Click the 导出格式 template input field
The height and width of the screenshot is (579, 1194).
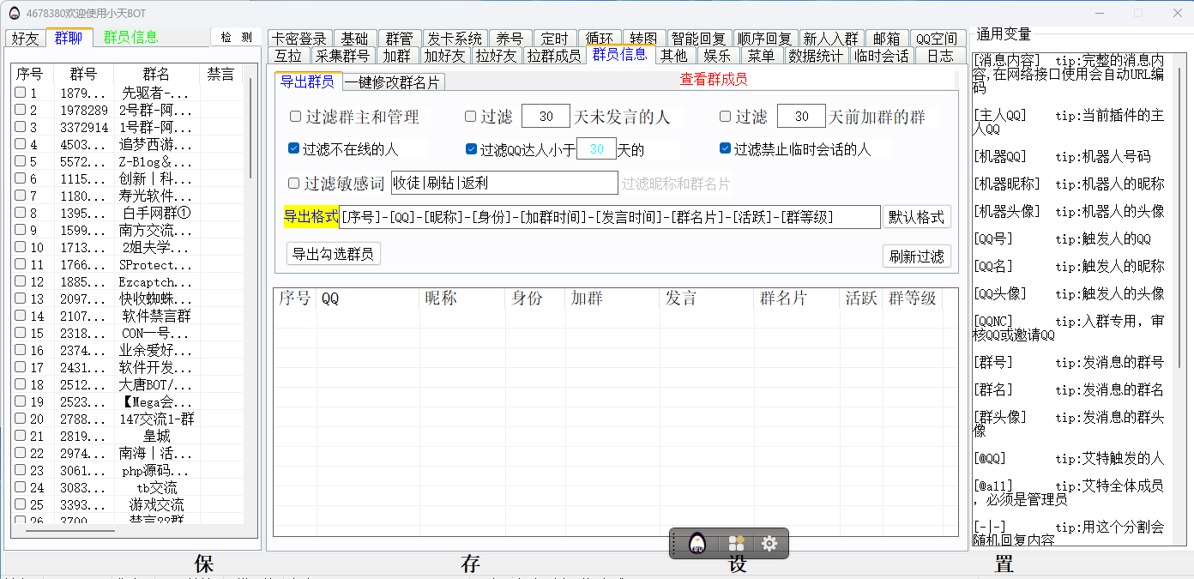(609, 217)
